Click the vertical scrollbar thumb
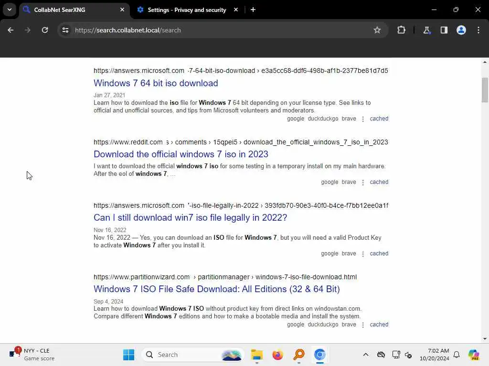The image size is (489, 366). click(x=485, y=90)
